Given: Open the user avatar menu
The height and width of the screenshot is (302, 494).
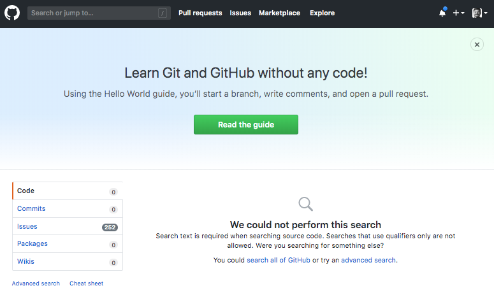Looking at the screenshot, I should (479, 13).
